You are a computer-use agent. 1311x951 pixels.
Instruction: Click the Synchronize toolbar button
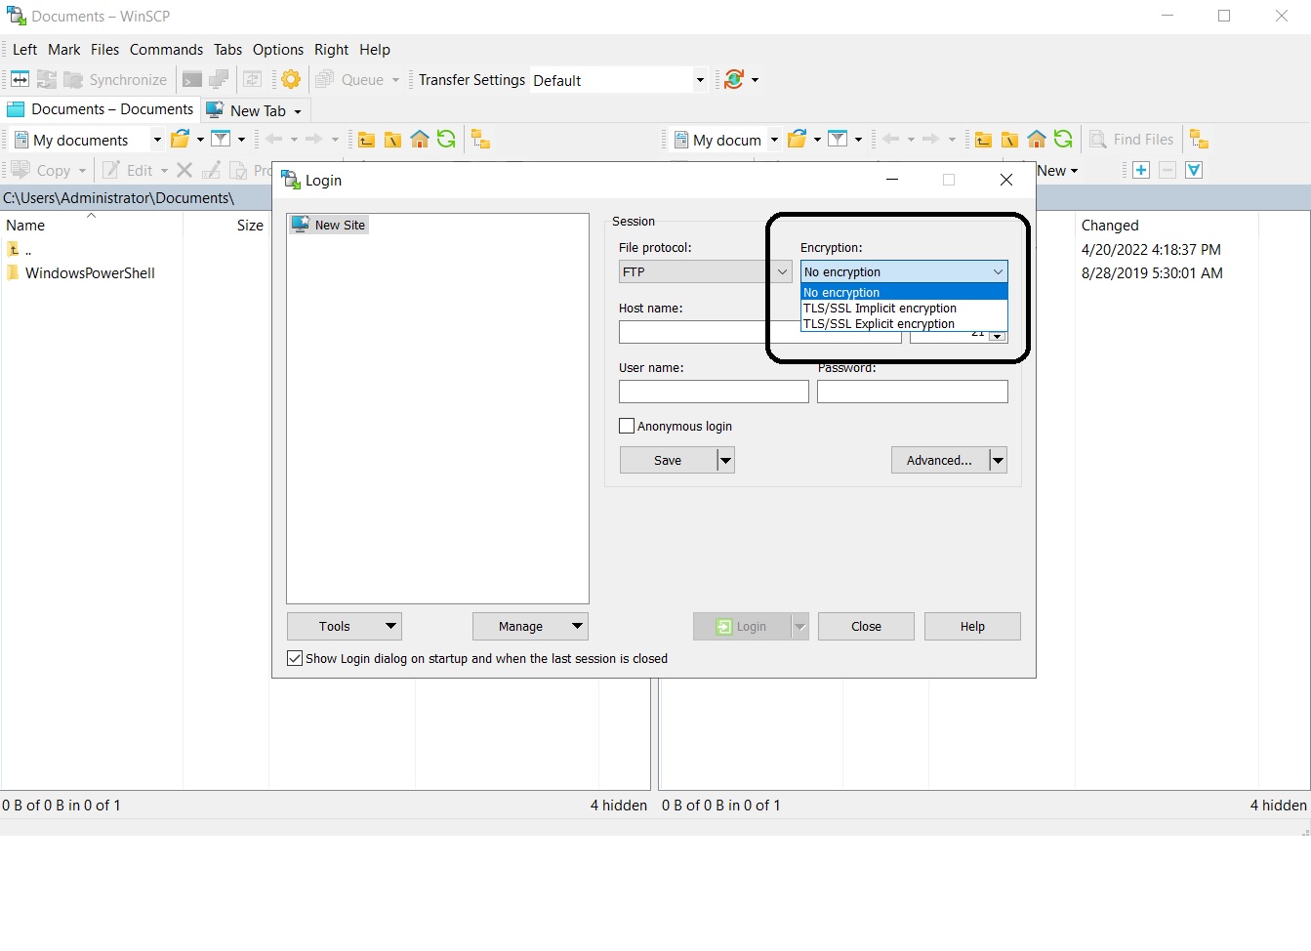click(115, 80)
